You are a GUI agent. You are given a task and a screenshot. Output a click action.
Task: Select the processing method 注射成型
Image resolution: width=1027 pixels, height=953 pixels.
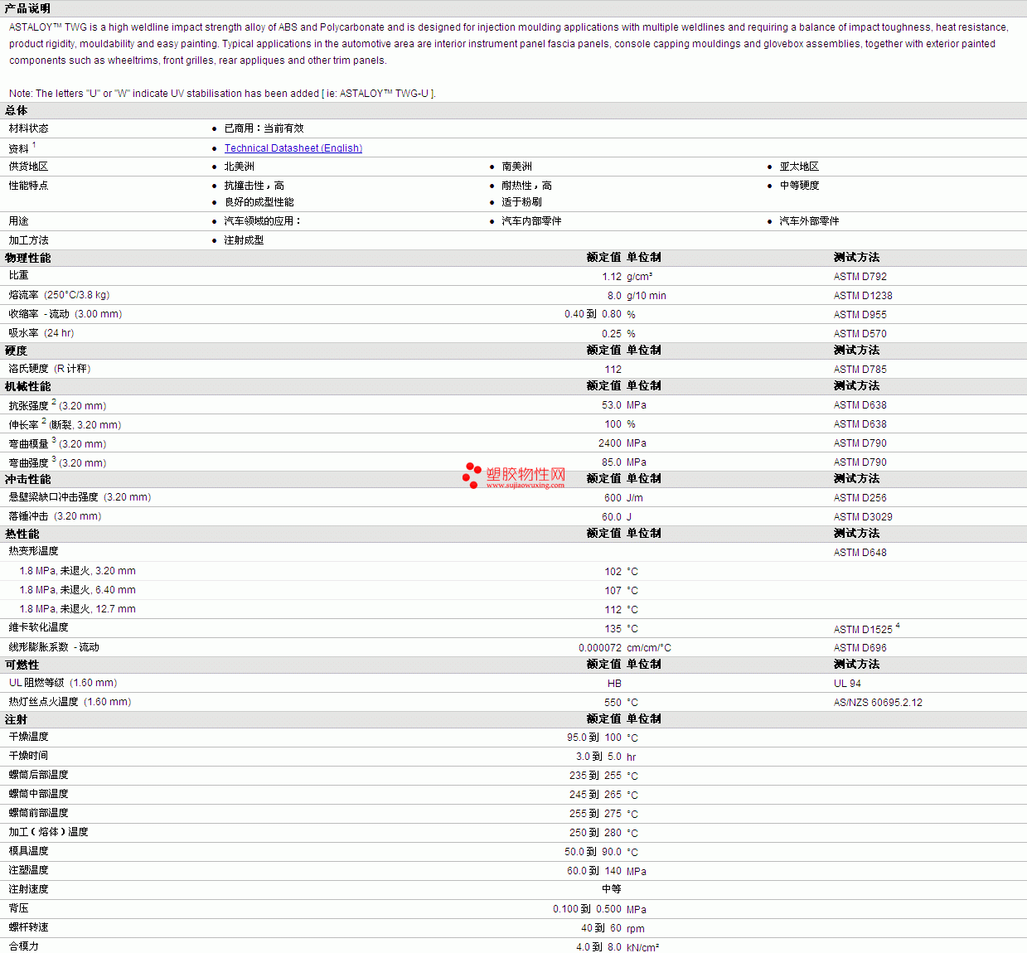(244, 240)
